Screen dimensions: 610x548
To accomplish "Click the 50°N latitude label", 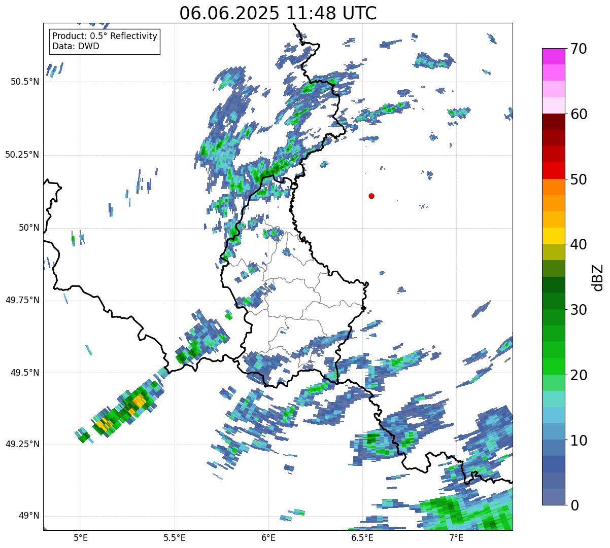I will coord(29,228).
